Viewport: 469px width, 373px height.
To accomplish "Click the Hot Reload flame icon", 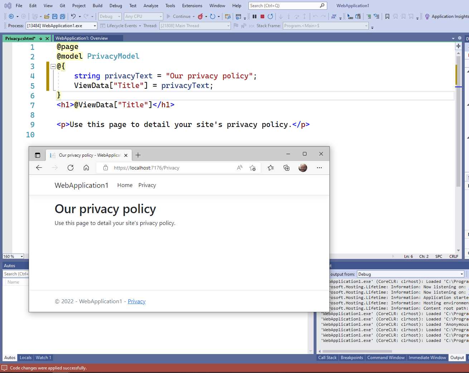I will click(x=200, y=16).
